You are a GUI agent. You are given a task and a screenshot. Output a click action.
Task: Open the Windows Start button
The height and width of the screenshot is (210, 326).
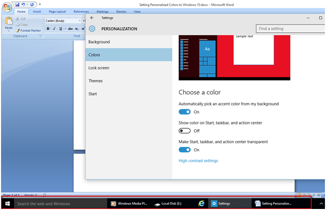(x=7, y=204)
